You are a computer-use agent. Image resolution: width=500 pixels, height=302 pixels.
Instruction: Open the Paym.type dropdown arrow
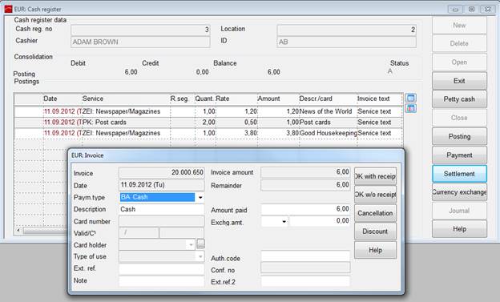coord(200,197)
